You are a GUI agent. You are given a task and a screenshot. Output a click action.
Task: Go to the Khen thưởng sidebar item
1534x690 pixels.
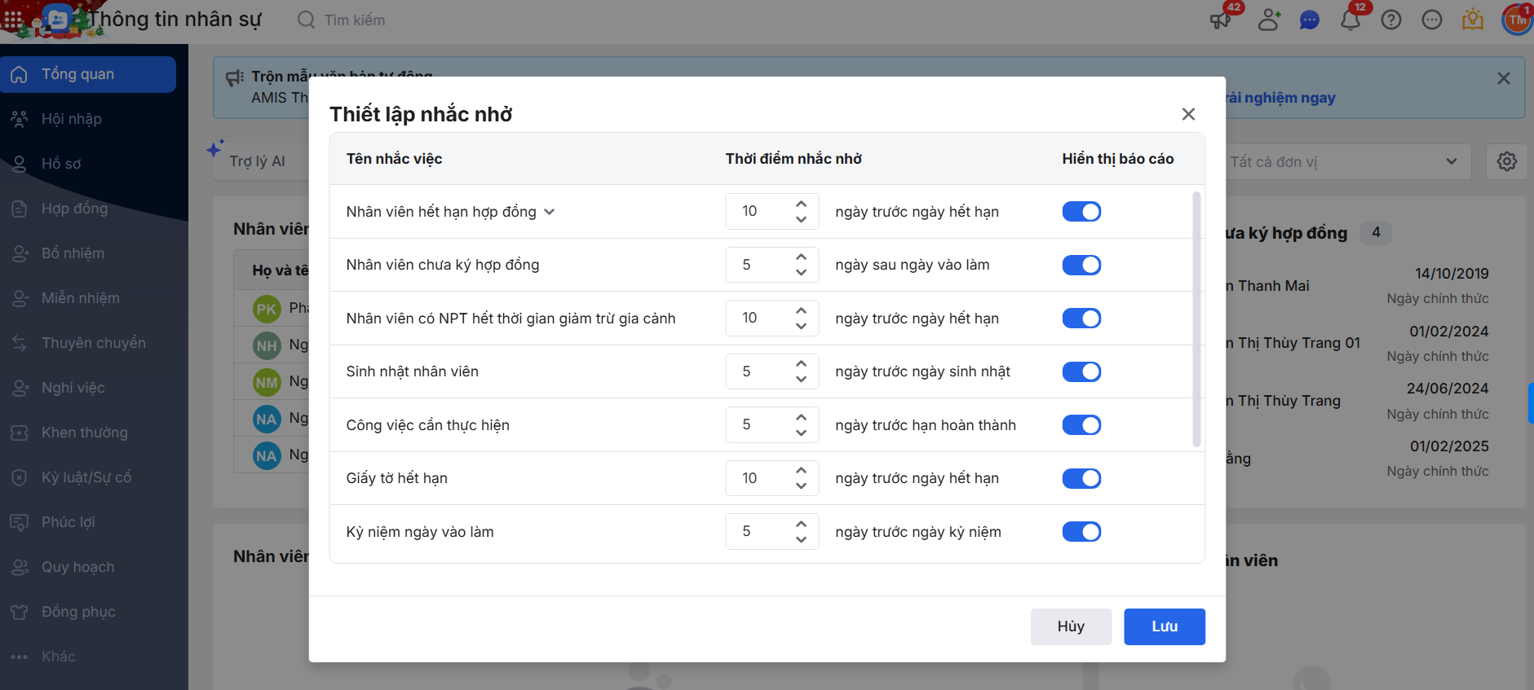coord(84,433)
